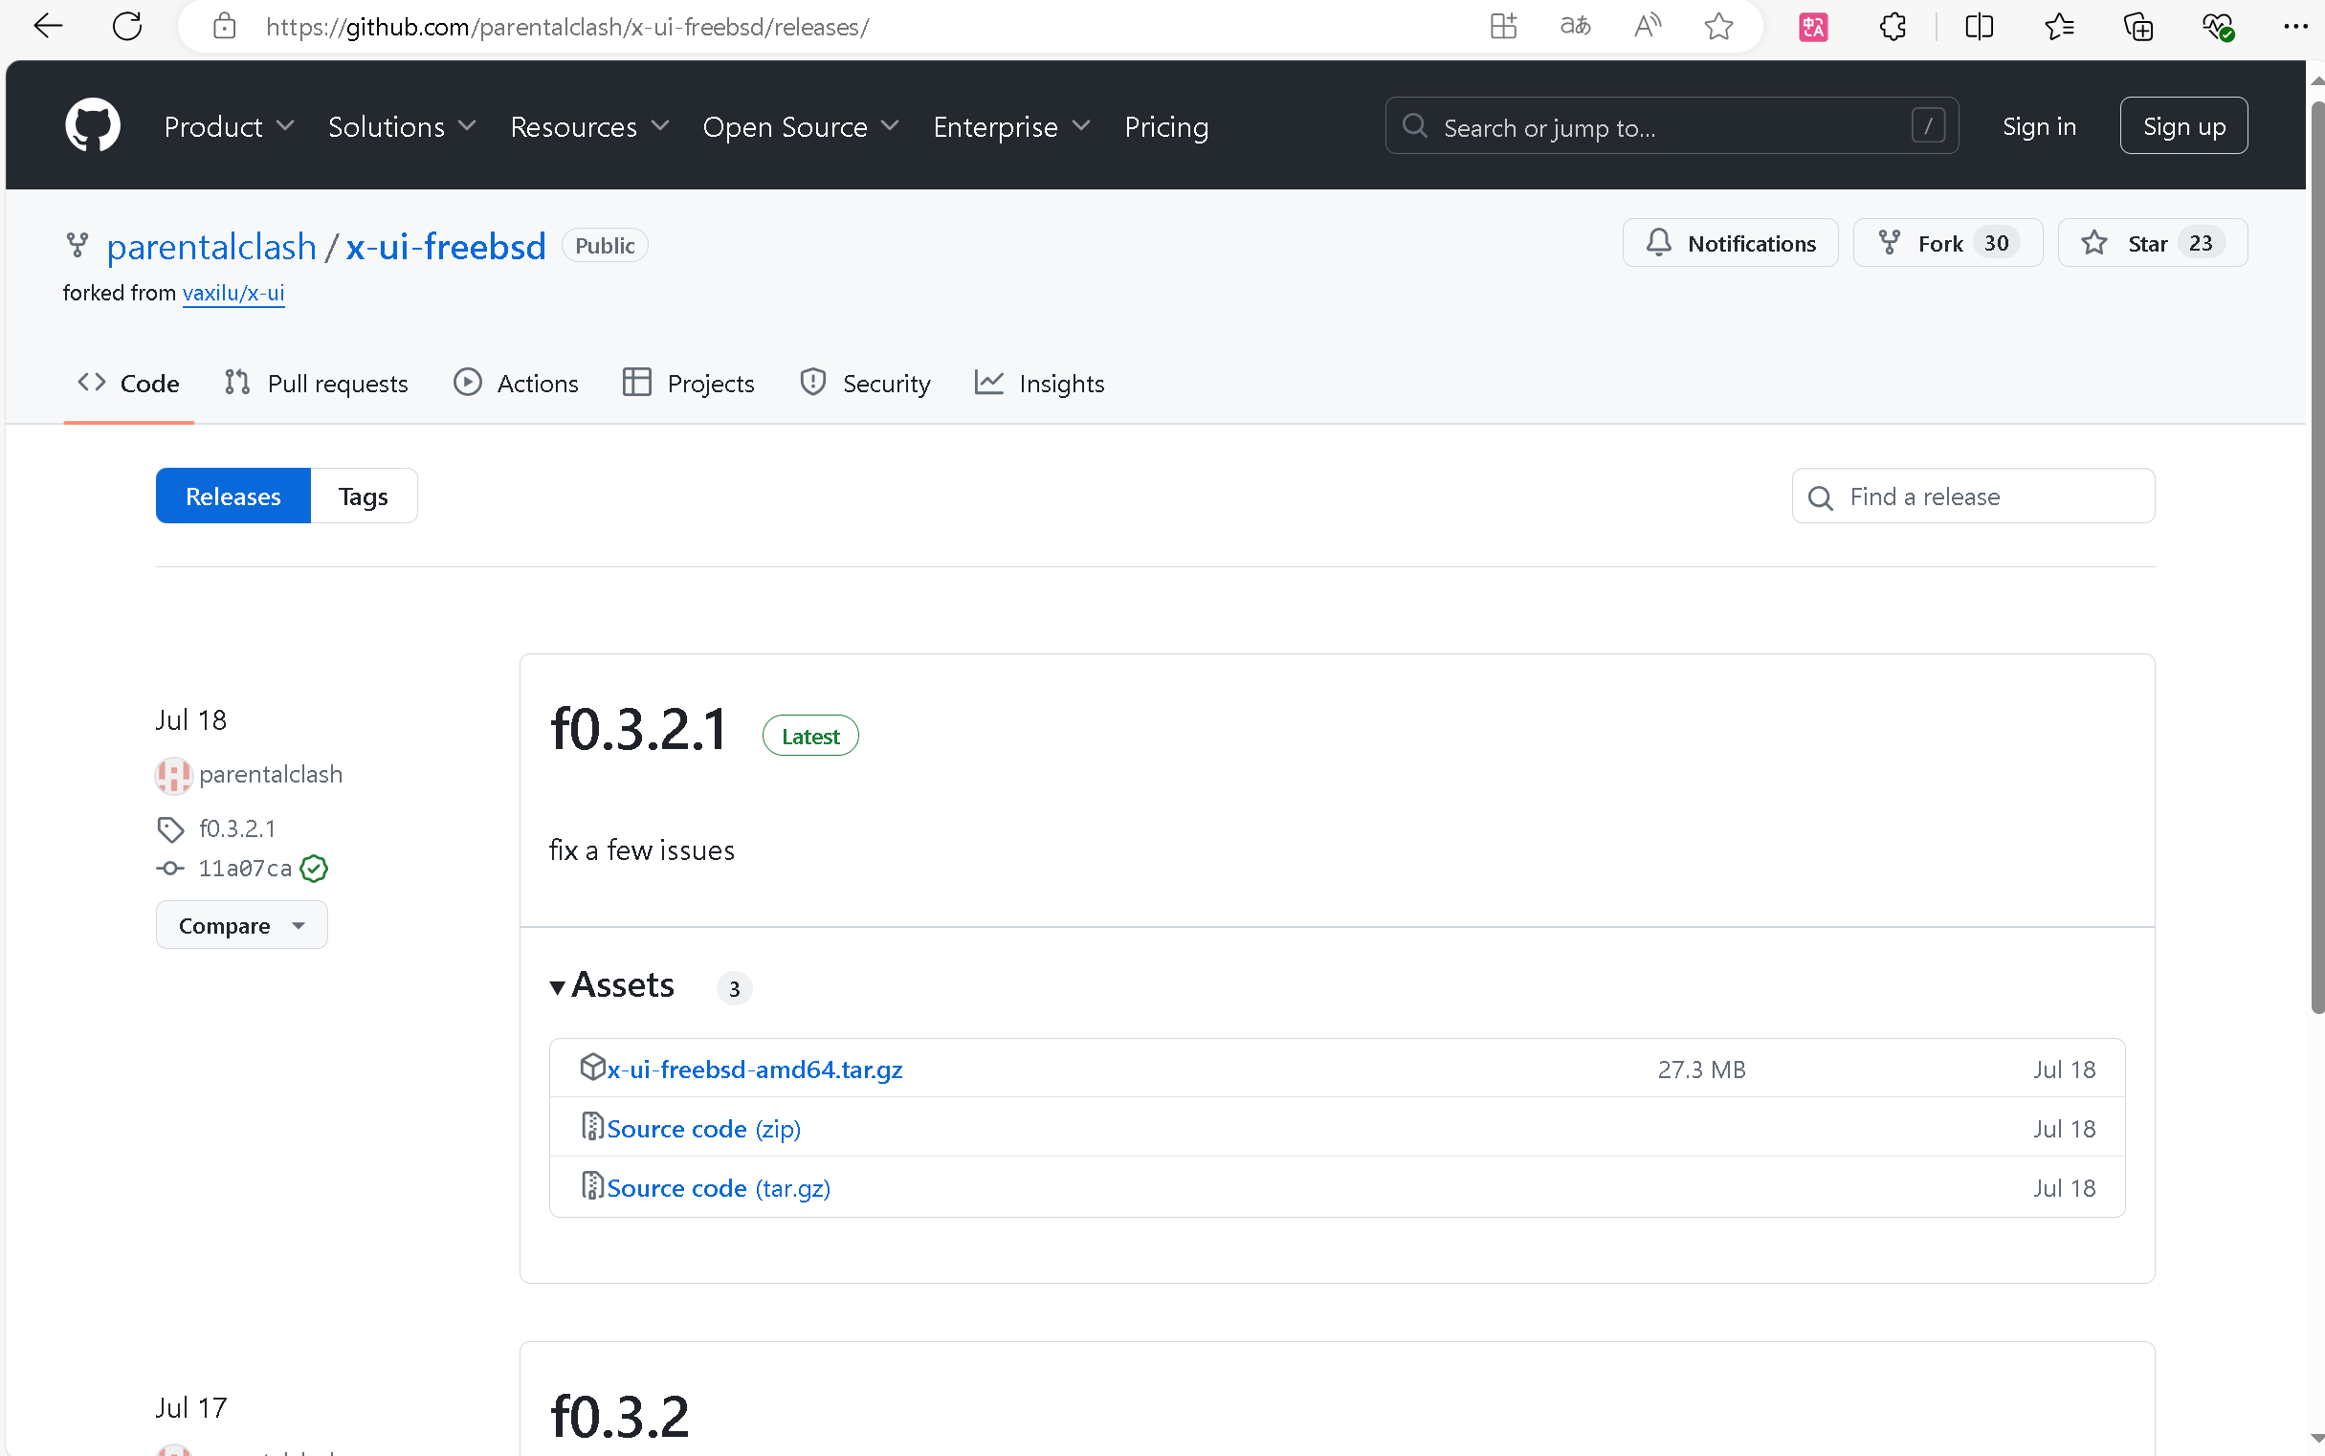This screenshot has height=1456, width=2325.
Task: Collapse the Assets section
Action: click(x=612, y=986)
